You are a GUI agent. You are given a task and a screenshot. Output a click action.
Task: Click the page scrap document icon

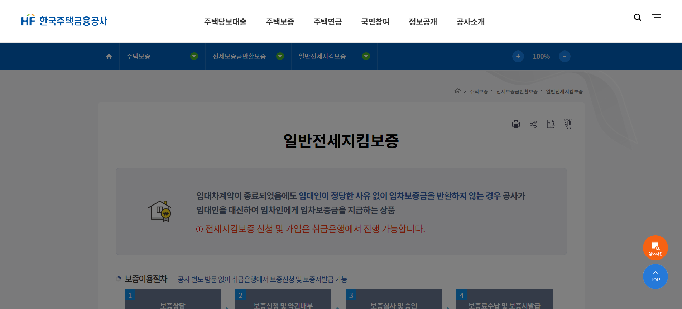pos(551,124)
